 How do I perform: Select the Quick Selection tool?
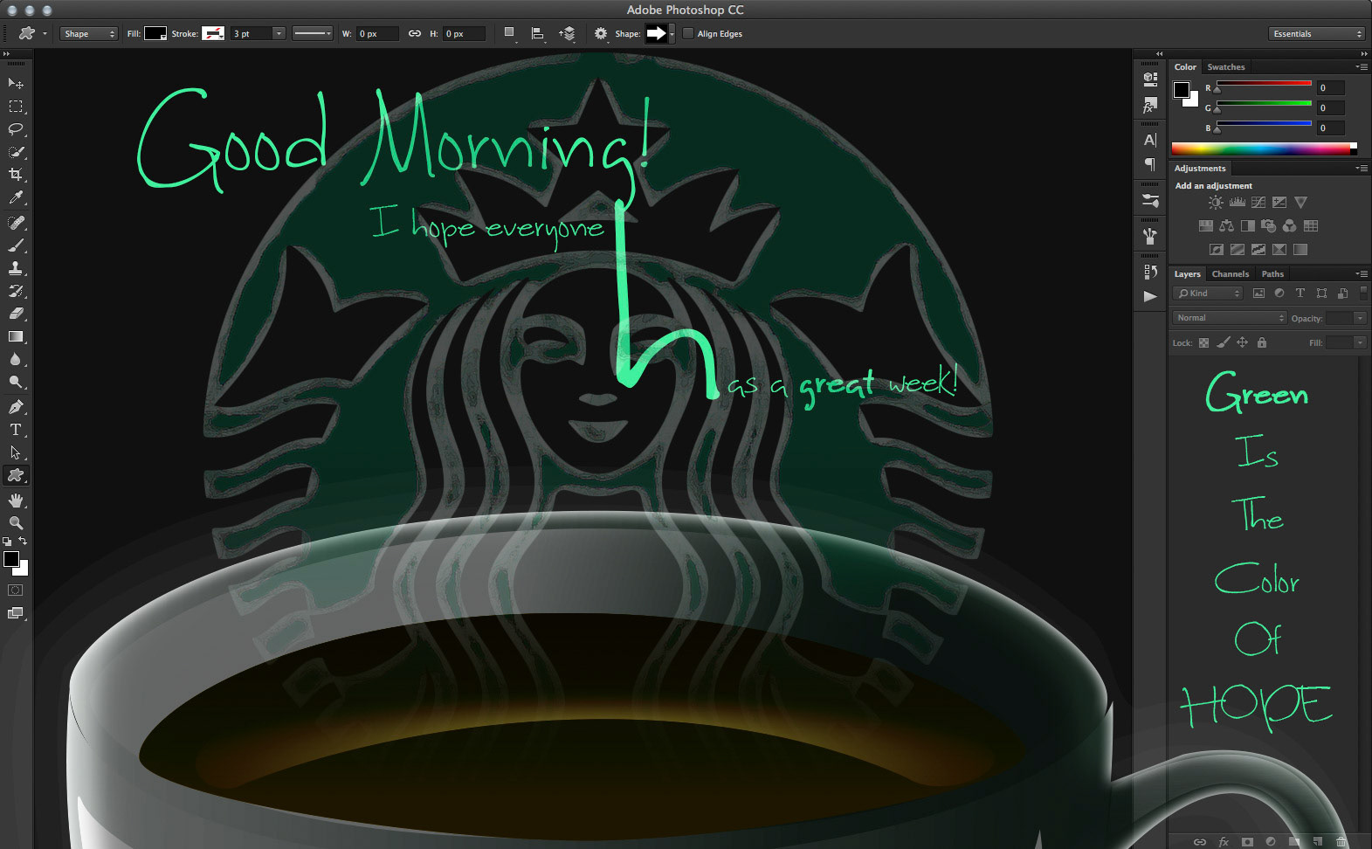pyautogui.click(x=16, y=152)
